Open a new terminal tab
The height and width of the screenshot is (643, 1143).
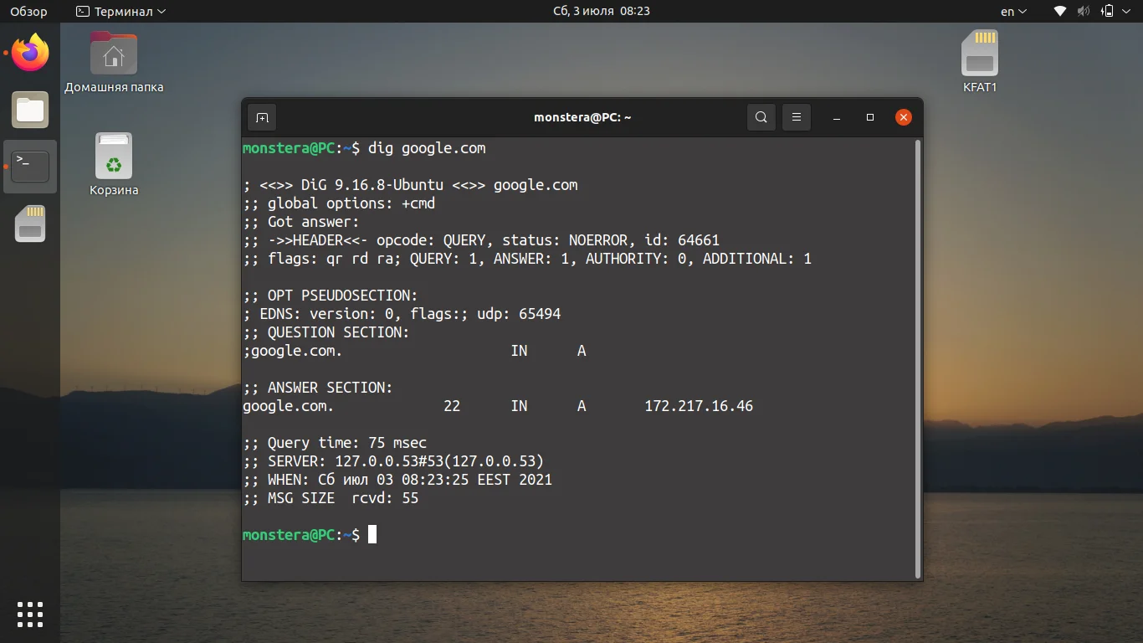click(261, 117)
